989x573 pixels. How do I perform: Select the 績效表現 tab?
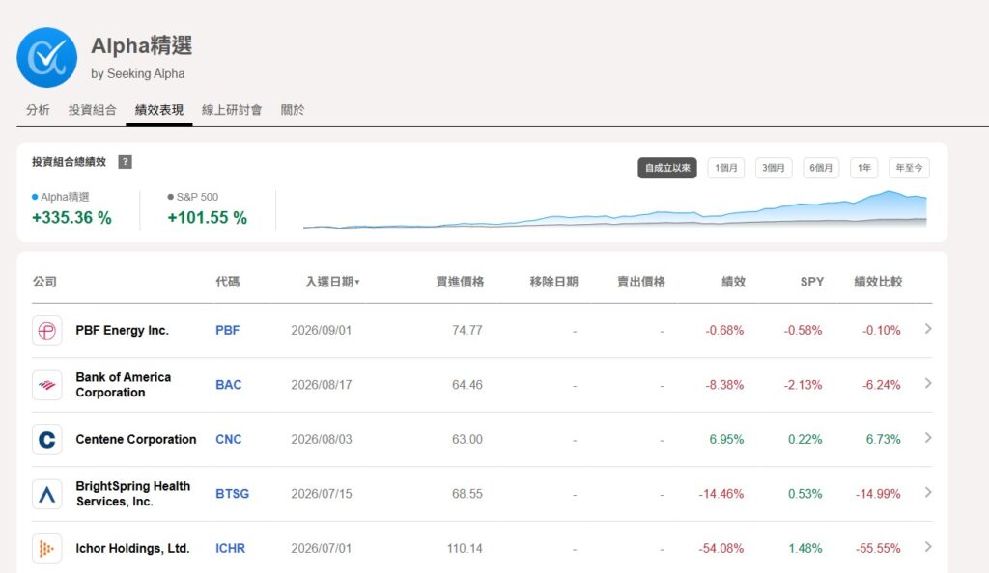tap(159, 110)
